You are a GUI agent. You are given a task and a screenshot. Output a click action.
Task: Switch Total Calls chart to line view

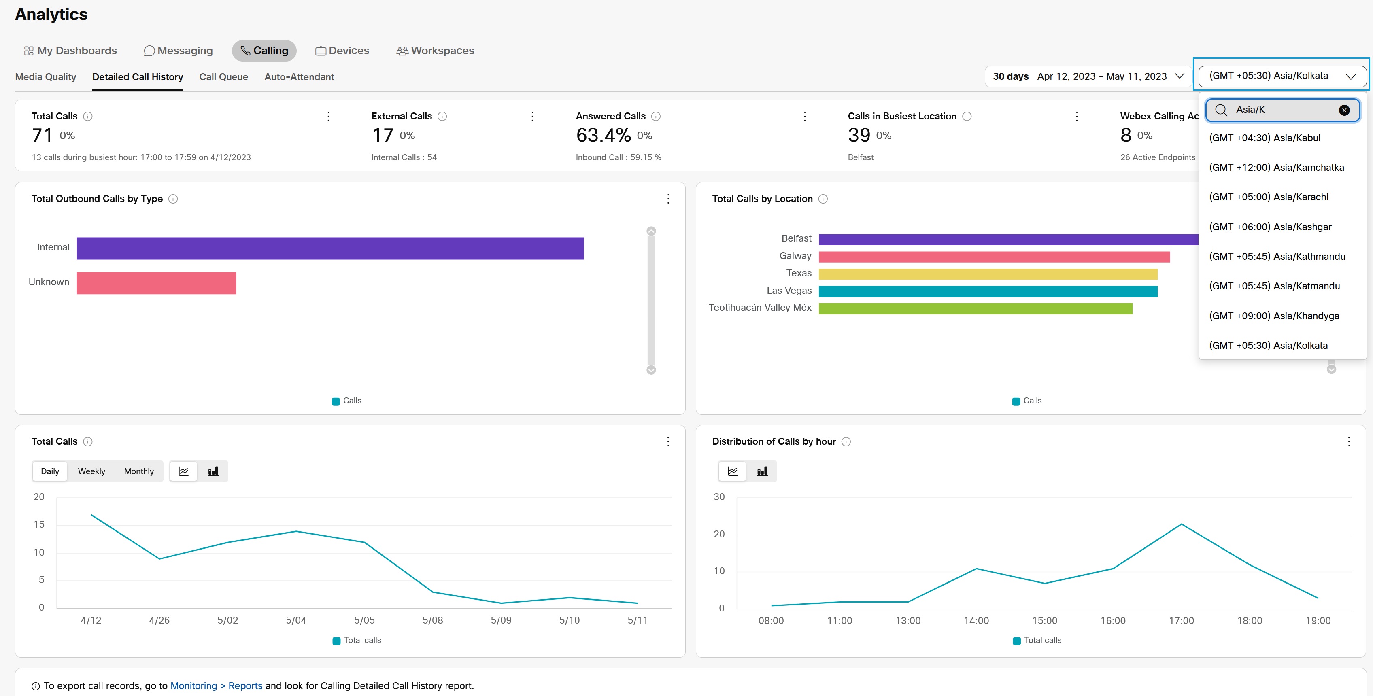click(184, 471)
